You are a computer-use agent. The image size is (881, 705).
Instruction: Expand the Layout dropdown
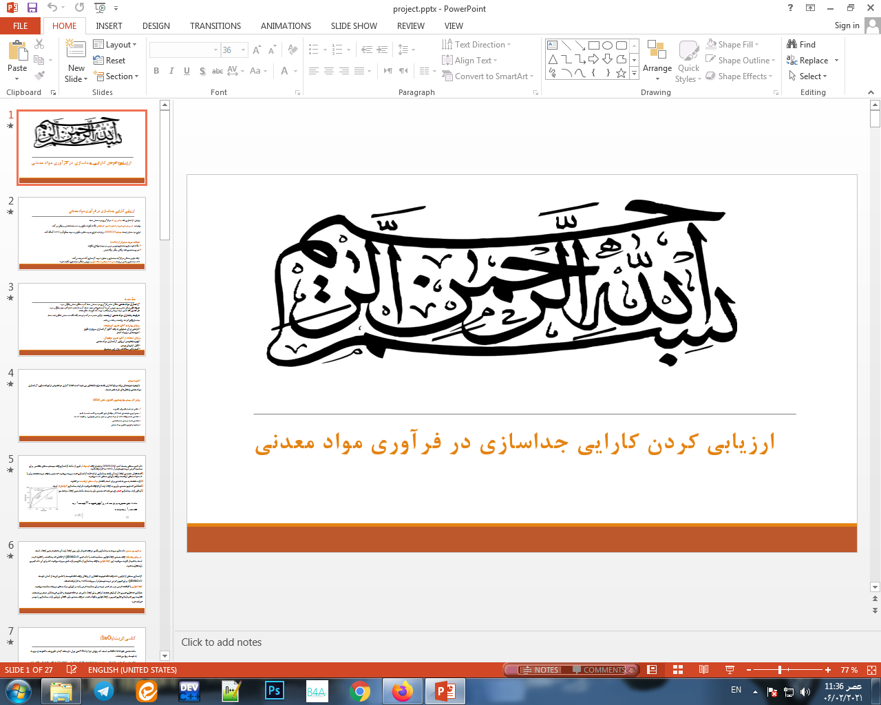click(x=115, y=45)
